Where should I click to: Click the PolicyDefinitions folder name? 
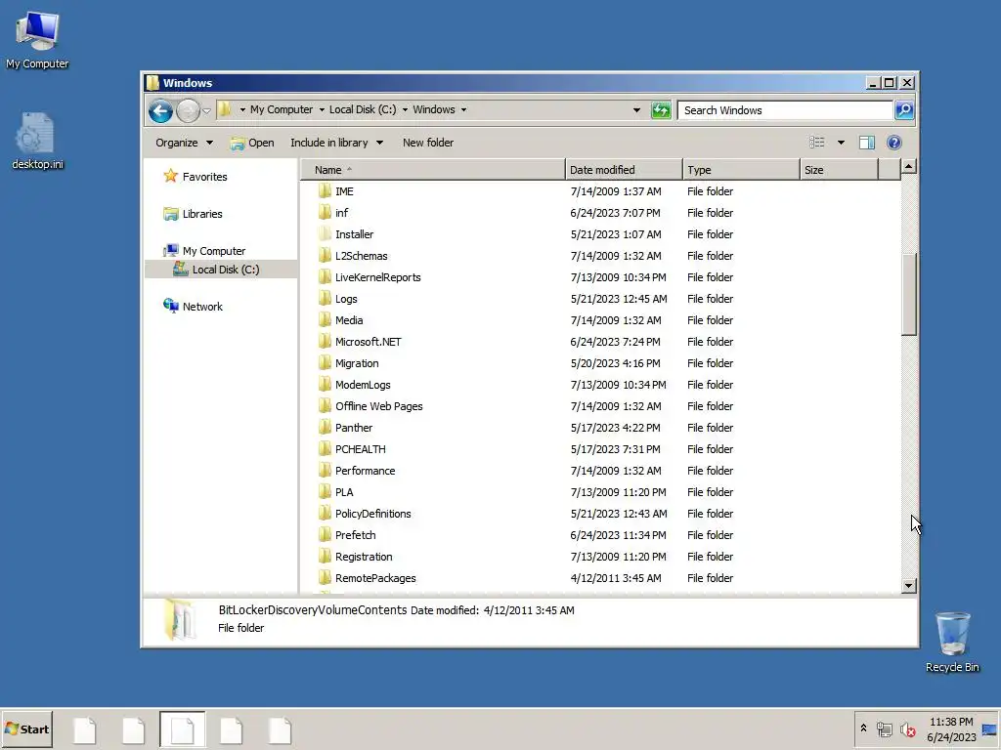372,514
